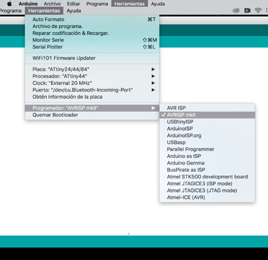Choose Auto Formato
268x260 pixels.
coord(92,19)
